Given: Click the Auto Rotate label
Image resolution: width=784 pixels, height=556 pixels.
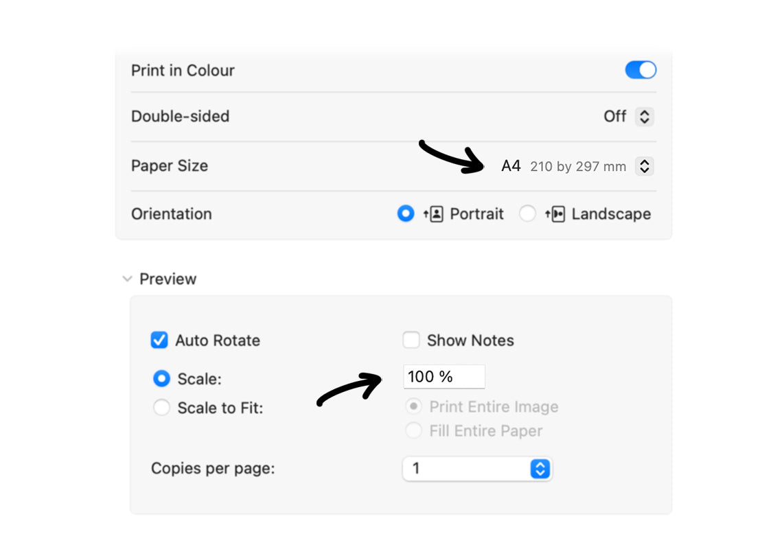Looking at the screenshot, I should pyautogui.click(x=218, y=340).
